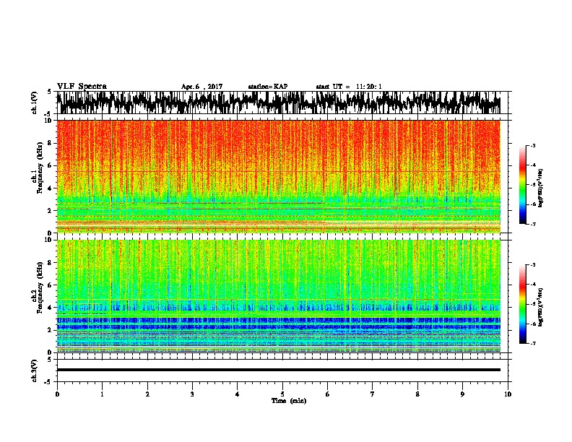The width and height of the screenshot is (572, 442).
Task: Click the "ch.1(V)" axis label
Action: tap(35, 103)
